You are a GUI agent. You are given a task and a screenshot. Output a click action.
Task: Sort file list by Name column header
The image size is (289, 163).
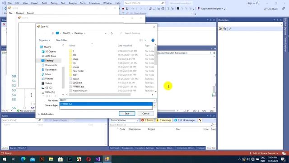tap(72, 46)
